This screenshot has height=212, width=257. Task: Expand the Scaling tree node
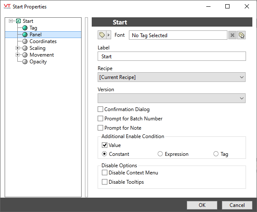(x=17, y=48)
